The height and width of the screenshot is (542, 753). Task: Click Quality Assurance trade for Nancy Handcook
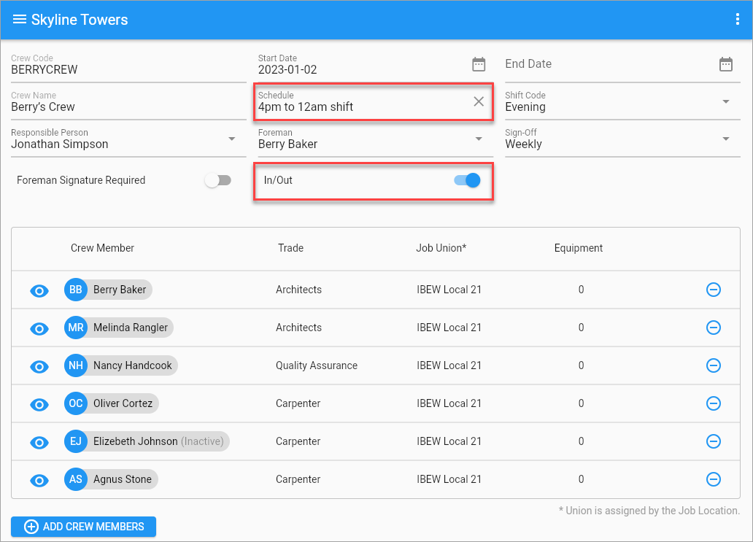coord(317,365)
